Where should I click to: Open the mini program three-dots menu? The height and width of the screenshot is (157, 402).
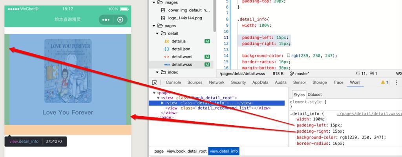[x=106, y=20]
